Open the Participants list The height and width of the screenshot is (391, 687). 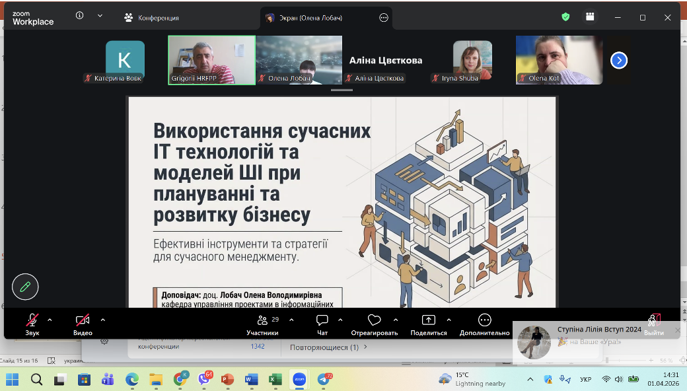point(262,320)
